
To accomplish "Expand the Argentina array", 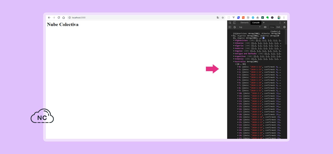I will click(x=234, y=56).
